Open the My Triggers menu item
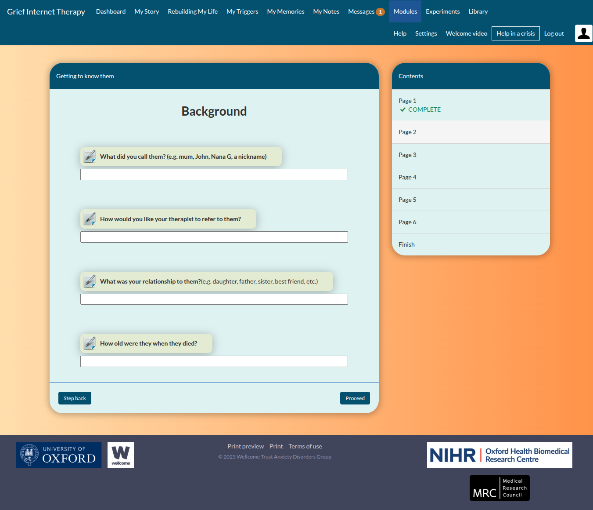 242,11
